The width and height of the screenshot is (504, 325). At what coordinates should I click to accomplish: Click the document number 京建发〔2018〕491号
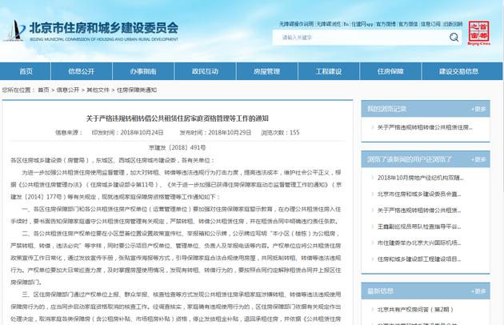pos(177,148)
